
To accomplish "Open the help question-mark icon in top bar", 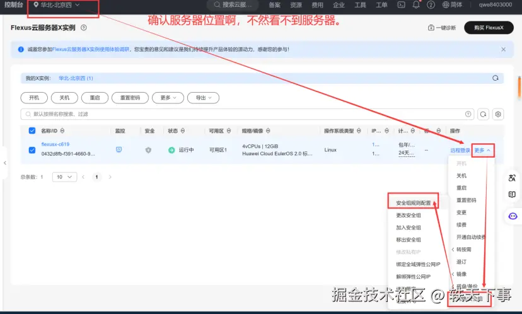I will pos(431,4).
